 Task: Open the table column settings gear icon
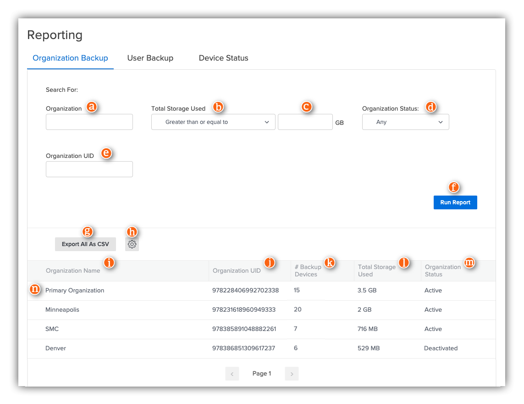[x=132, y=244]
